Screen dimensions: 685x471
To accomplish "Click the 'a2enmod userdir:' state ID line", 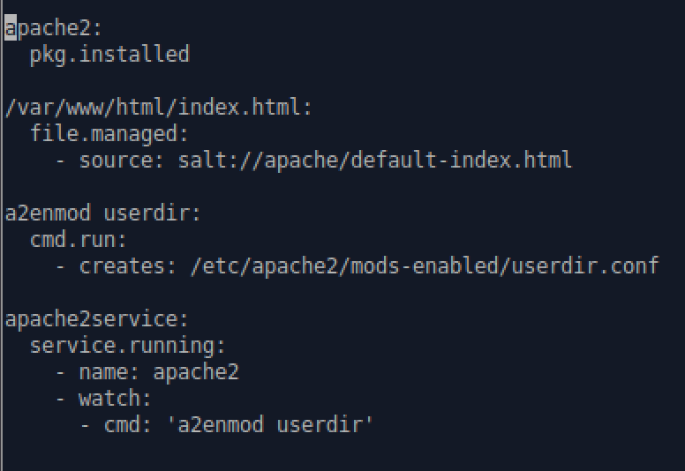I will [103, 213].
